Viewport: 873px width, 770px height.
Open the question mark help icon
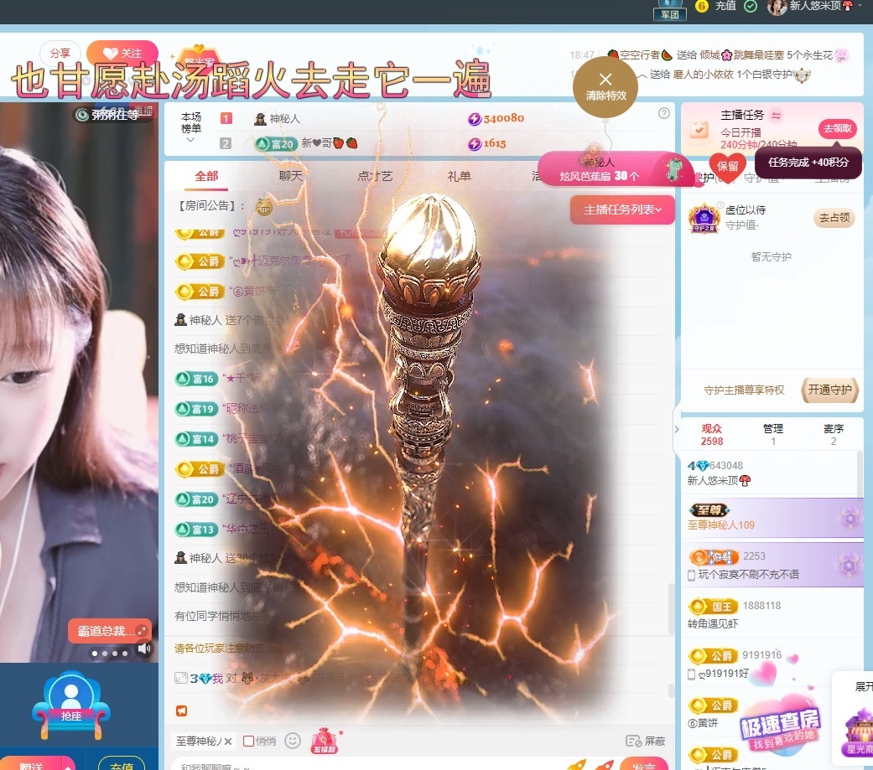663,113
